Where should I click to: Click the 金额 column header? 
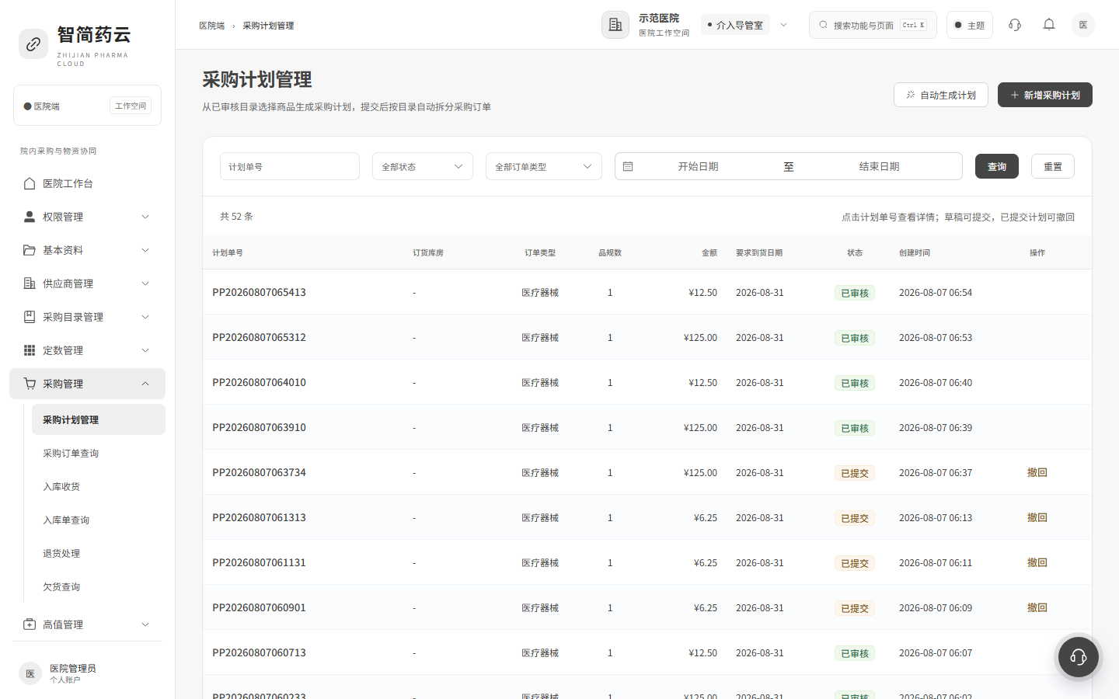[709, 252]
